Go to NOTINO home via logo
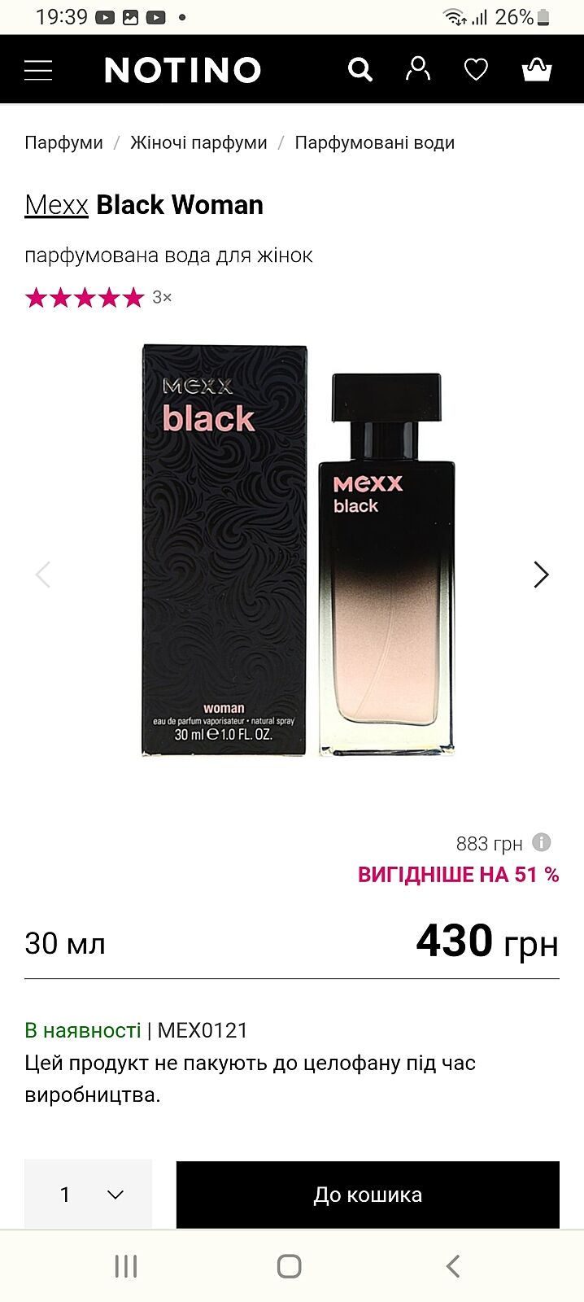Screen dimensions: 584x1302 [x=183, y=70]
